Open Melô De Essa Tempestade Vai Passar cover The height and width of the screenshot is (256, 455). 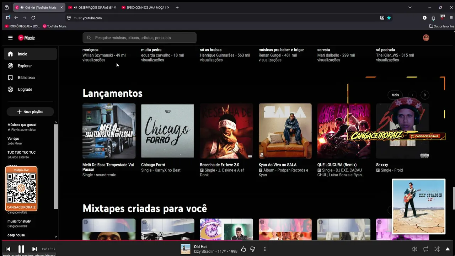[109, 131]
